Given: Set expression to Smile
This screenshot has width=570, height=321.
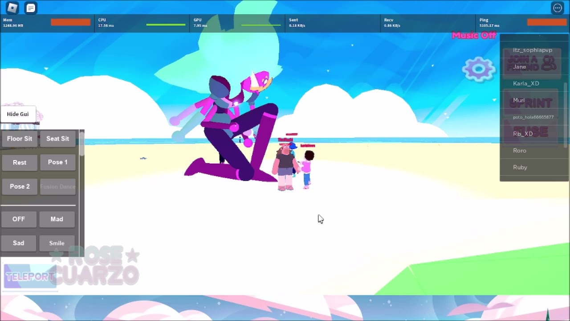Looking at the screenshot, I should [x=57, y=243].
